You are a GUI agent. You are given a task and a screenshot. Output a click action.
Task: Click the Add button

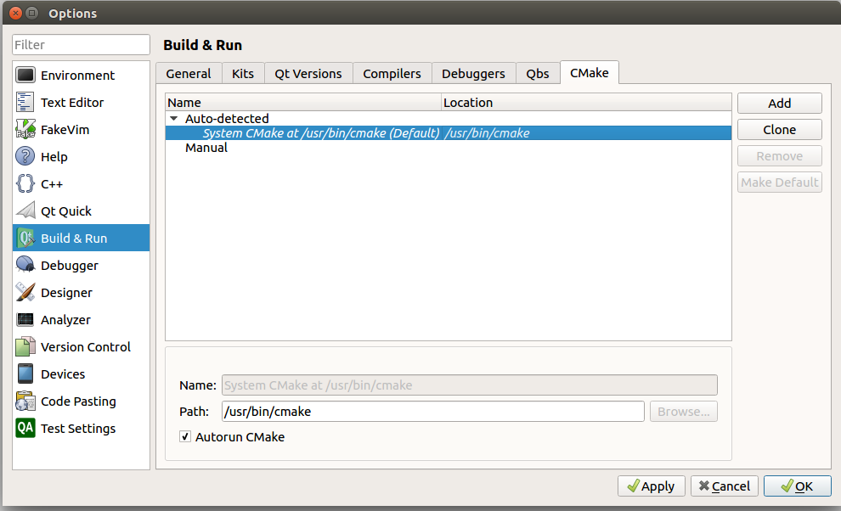(x=779, y=103)
